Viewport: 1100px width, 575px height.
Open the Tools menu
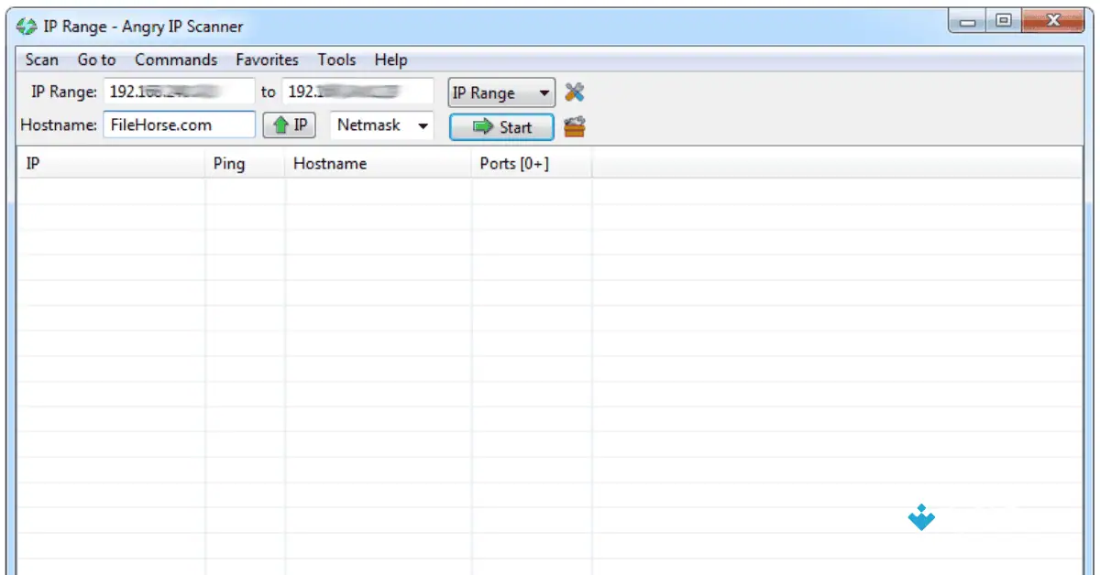[335, 60]
